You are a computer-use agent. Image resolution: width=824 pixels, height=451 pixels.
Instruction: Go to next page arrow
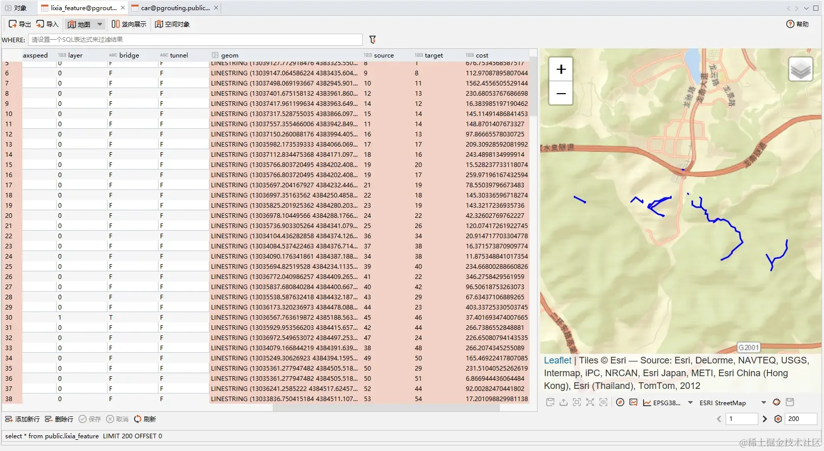[x=764, y=419]
